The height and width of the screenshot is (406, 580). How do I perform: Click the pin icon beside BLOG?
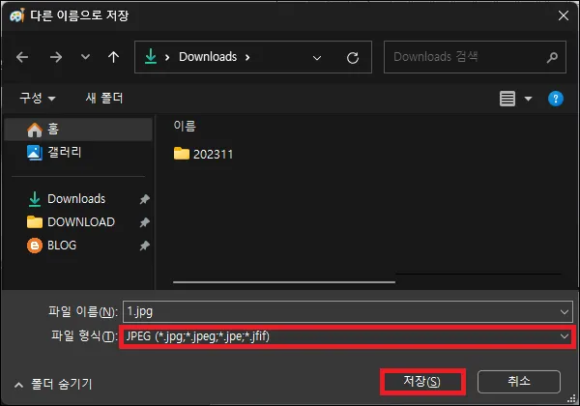(x=145, y=246)
